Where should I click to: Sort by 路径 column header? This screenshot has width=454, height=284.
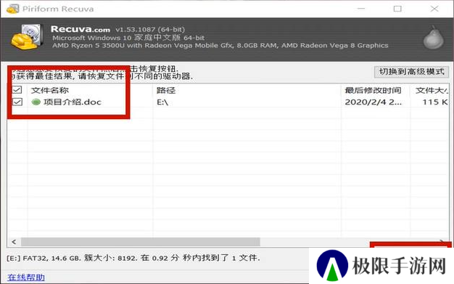(x=166, y=90)
